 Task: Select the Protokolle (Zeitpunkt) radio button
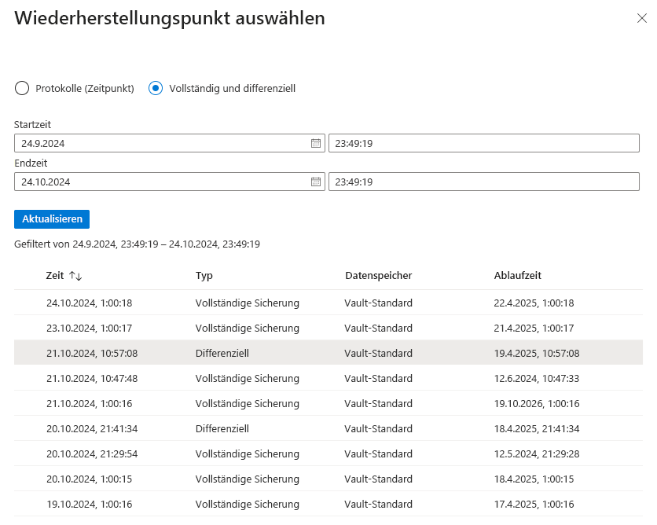coord(22,88)
